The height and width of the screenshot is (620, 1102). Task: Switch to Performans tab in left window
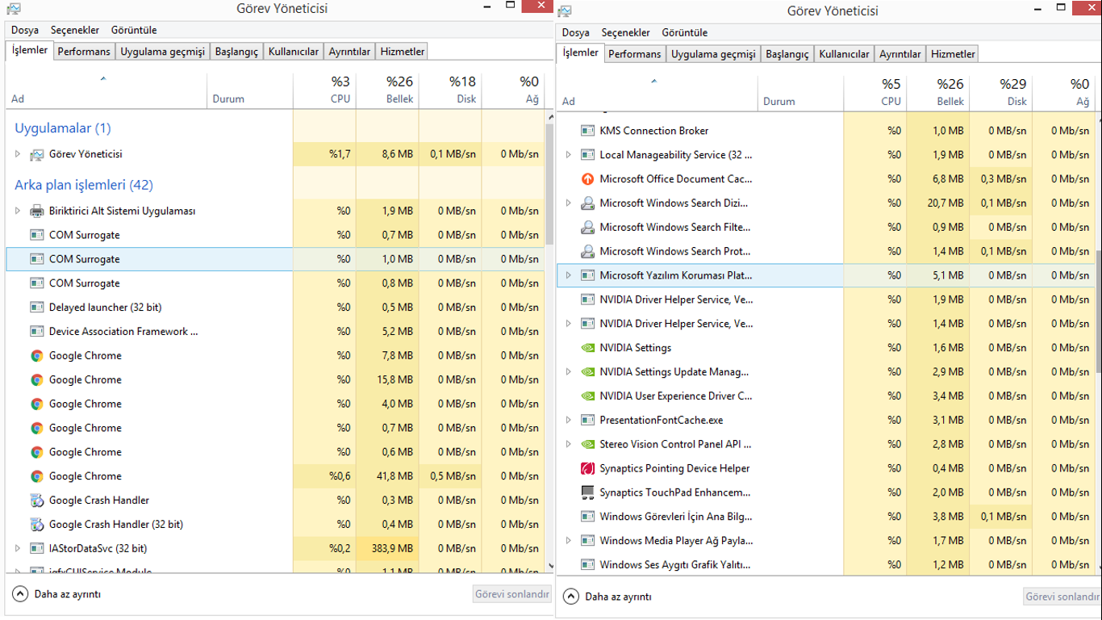84,52
